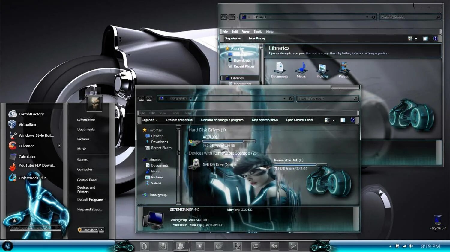Open the Recycle Bin desktop icon
Screen dimensions: 450x252
pos(438,222)
